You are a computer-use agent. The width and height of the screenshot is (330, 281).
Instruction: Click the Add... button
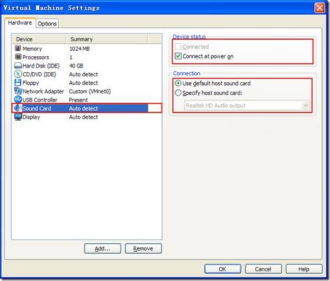coord(102,248)
